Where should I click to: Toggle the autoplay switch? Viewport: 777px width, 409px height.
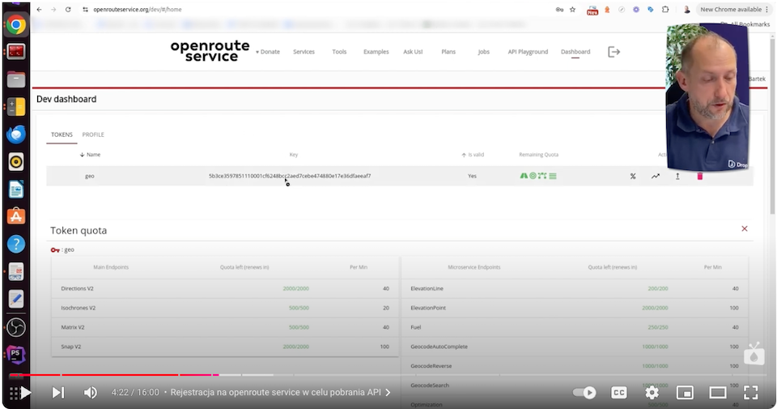coord(584,393)
